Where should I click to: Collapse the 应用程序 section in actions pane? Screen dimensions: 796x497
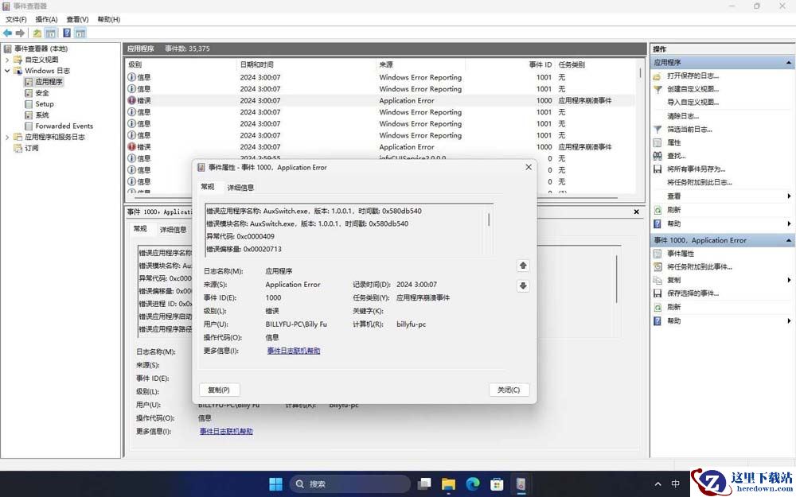click(788, 62)
